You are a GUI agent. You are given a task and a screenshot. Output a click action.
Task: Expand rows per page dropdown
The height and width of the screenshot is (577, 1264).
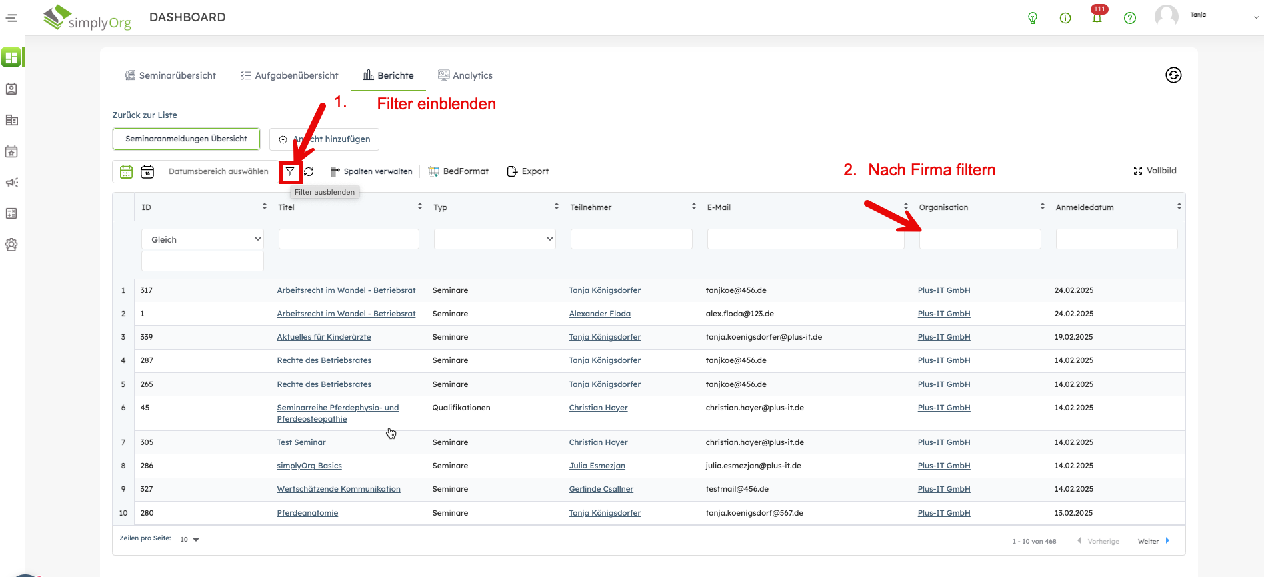pyautogui.click(x=190, y=540)
